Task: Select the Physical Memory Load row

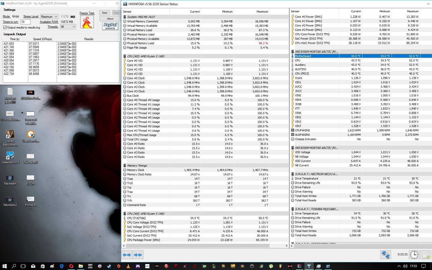Action: pyautogui.click(x=205, y=43)
